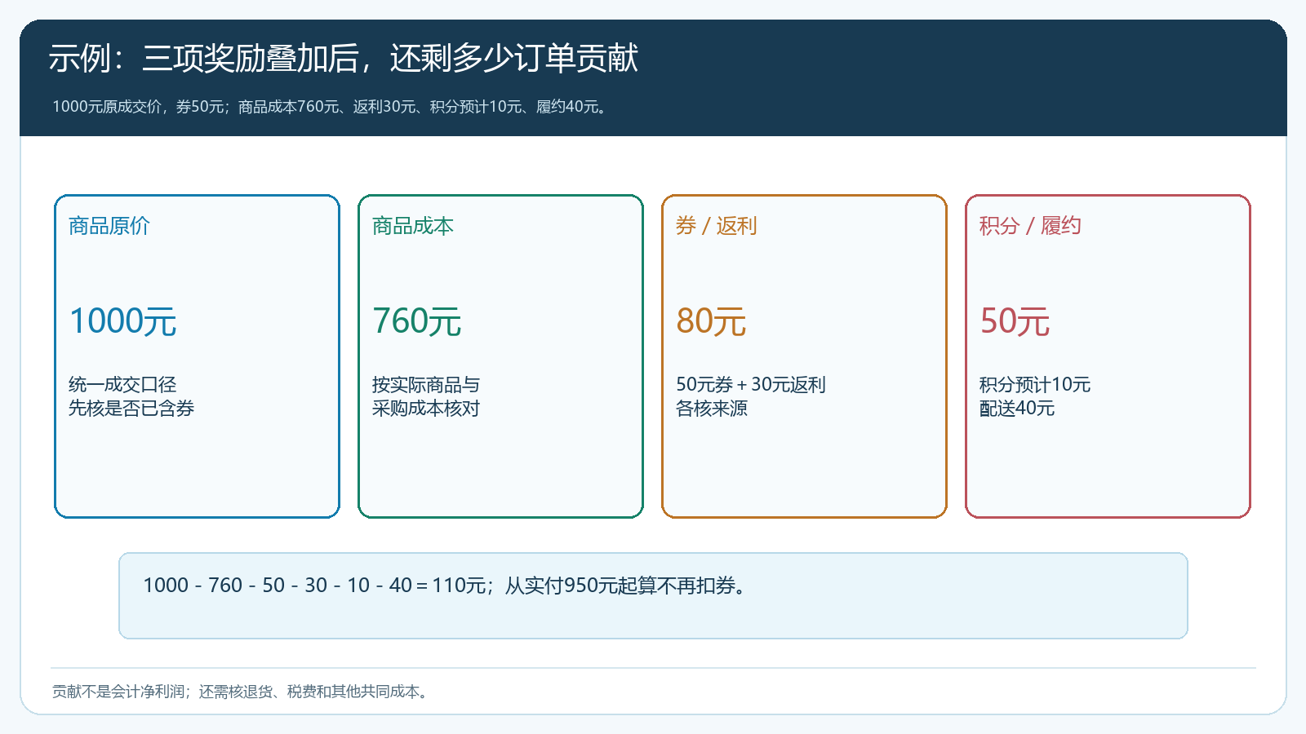Click the text 先核是否已含券
This screenshot has height=734, width=1306.
[131, 408]
